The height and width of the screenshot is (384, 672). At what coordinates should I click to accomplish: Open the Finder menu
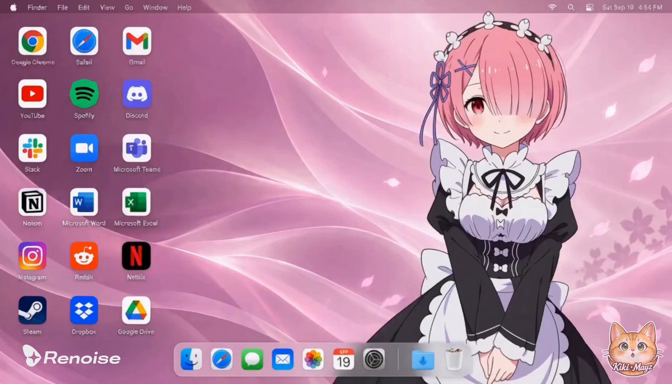[38, 7]
